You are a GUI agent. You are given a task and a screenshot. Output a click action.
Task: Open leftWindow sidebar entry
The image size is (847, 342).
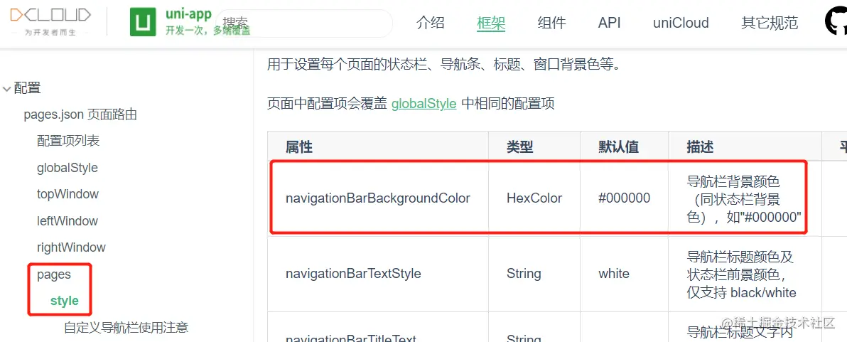[x=68, y=221]
